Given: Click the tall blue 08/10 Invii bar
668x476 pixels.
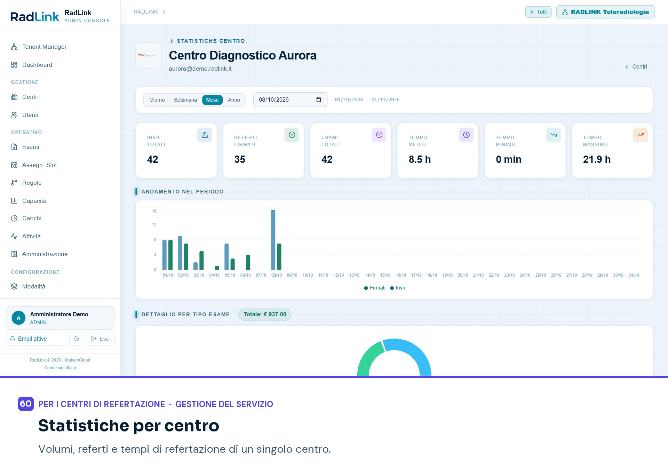Looking at the screenshot, I should pos(273,240).
